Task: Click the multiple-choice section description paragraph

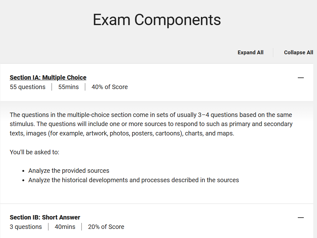Action: pyautogui.click(x=151, y=124)
